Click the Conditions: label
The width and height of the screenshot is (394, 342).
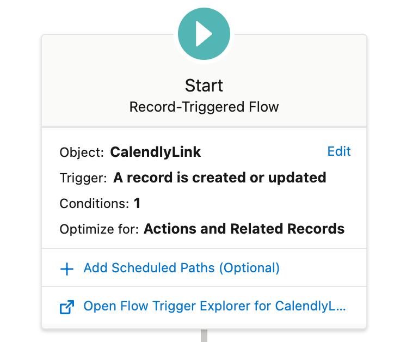pos(95,204)
